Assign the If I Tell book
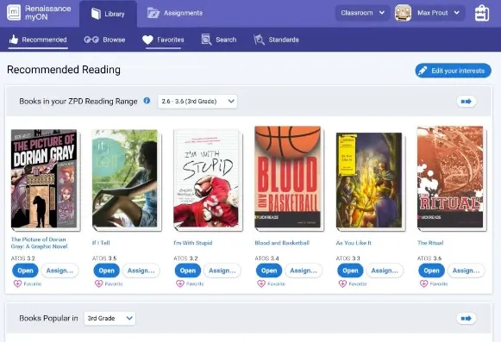The height and width of the screenshot is (342, 501). tap(141, 270)
